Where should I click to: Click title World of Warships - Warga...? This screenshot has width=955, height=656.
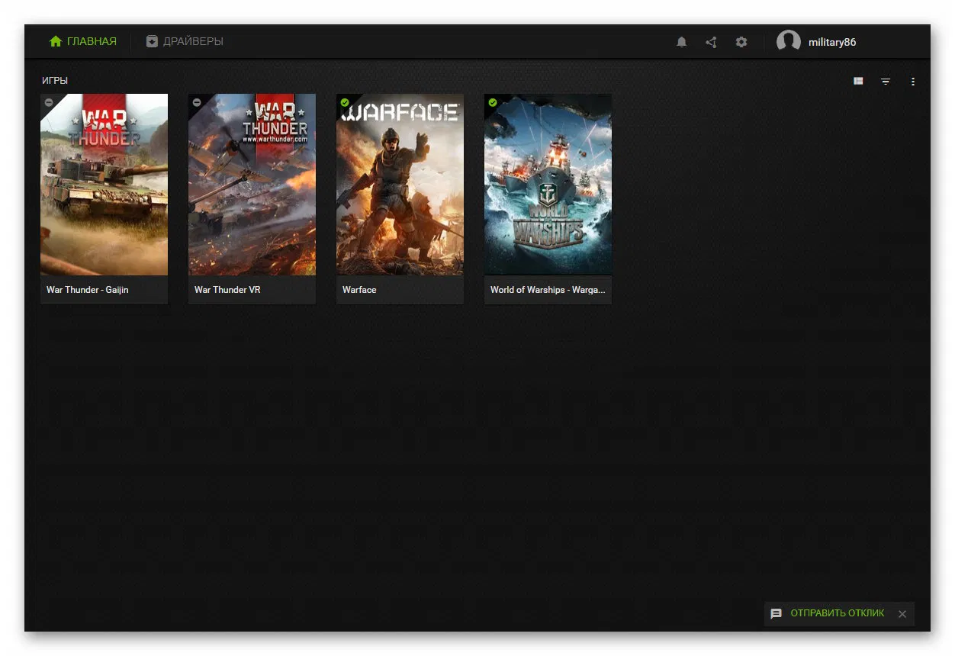point(548,290)
